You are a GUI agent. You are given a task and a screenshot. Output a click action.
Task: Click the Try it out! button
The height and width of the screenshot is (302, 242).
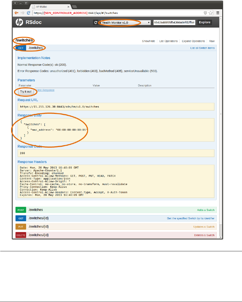(26, 92)
